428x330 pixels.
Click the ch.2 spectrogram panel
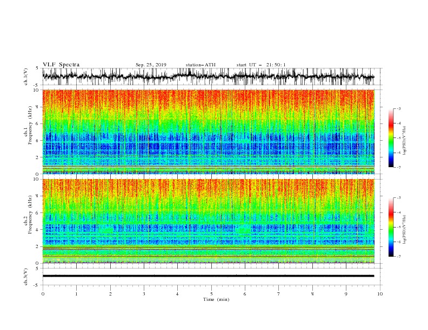tap(208, 221)
